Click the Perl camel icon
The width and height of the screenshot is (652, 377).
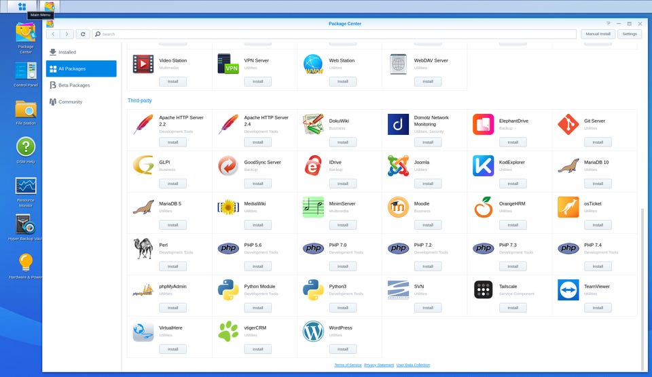tap(143, 248)
